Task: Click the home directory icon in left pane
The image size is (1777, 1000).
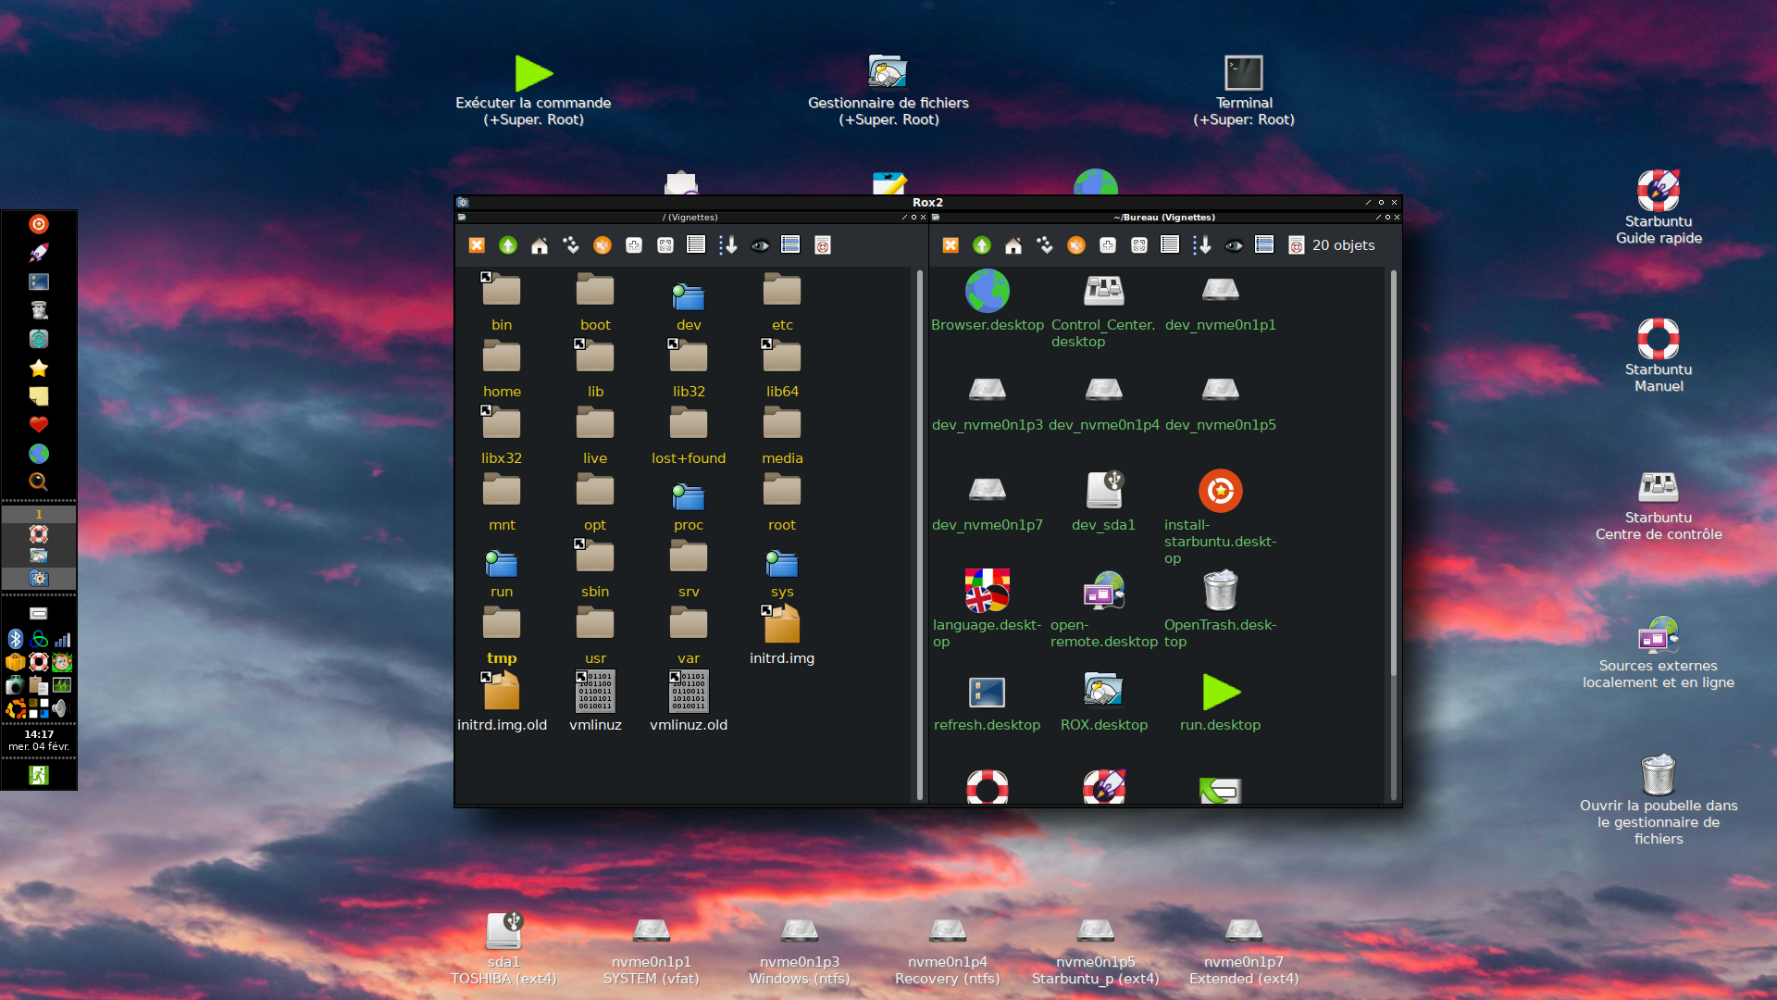Action: click(x=540, y=245)
